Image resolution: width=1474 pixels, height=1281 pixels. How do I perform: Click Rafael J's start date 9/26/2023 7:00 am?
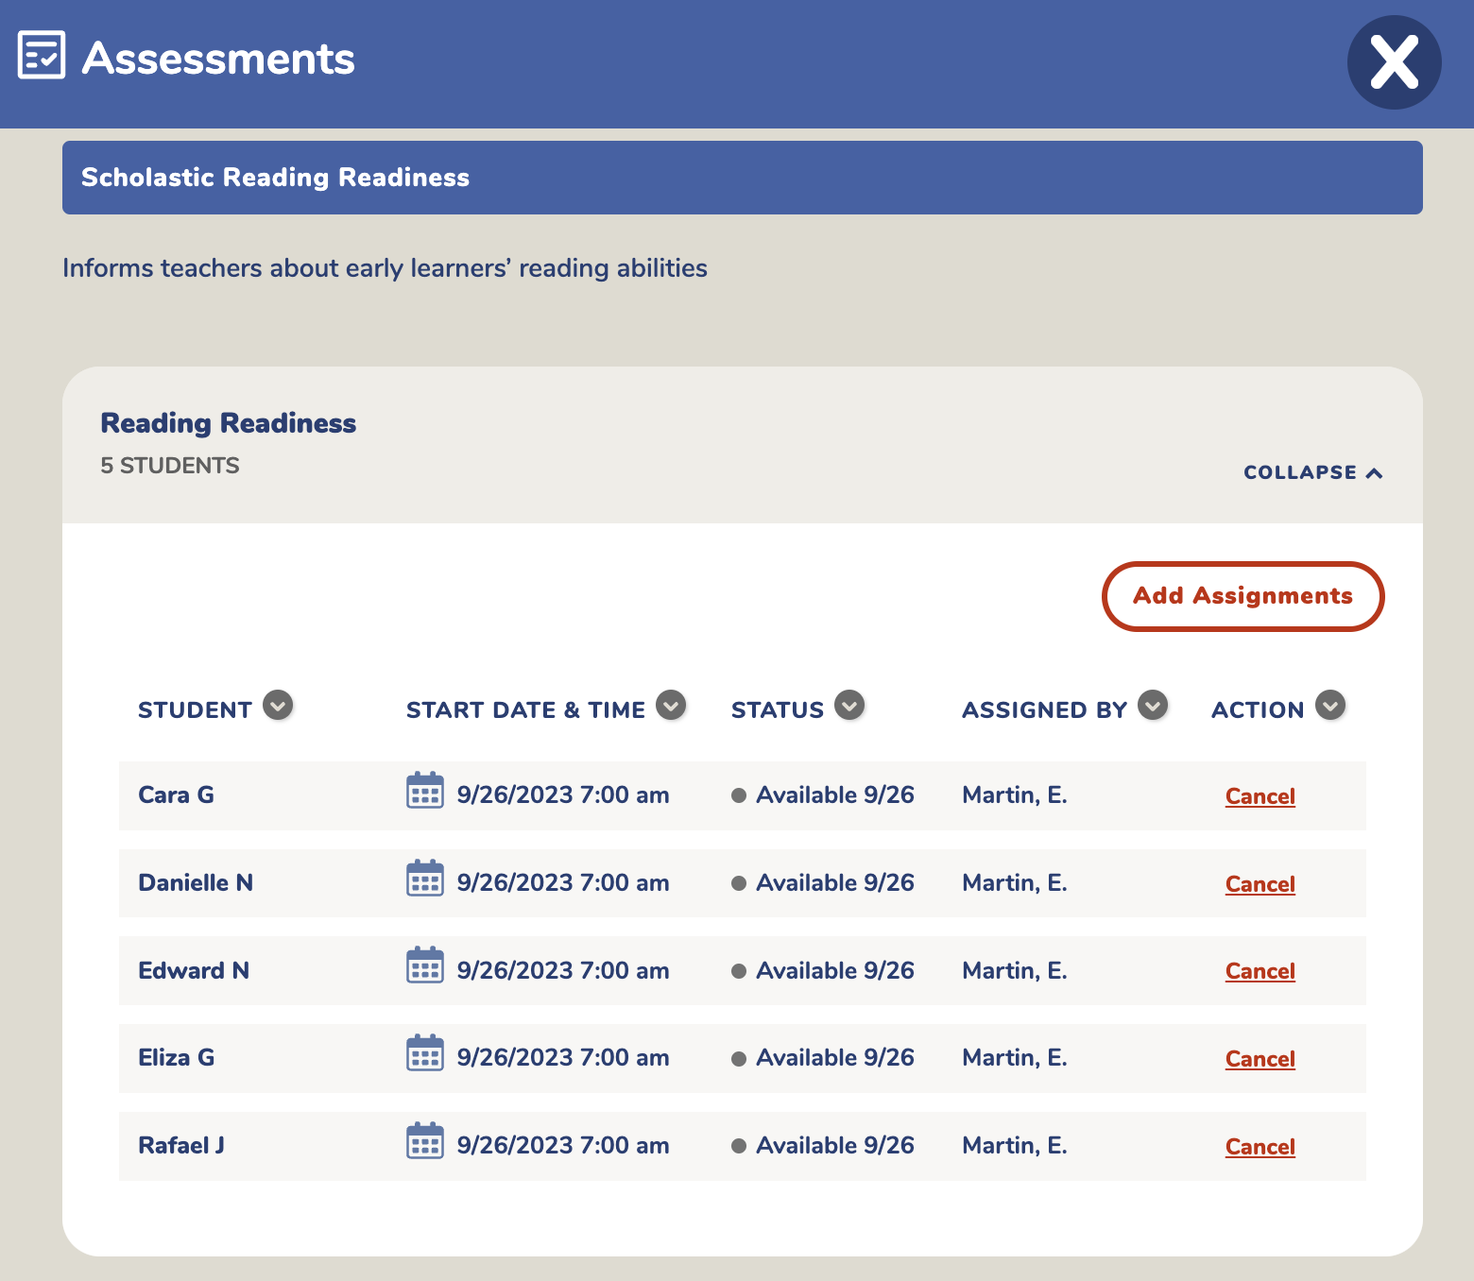pos(563,1146)
